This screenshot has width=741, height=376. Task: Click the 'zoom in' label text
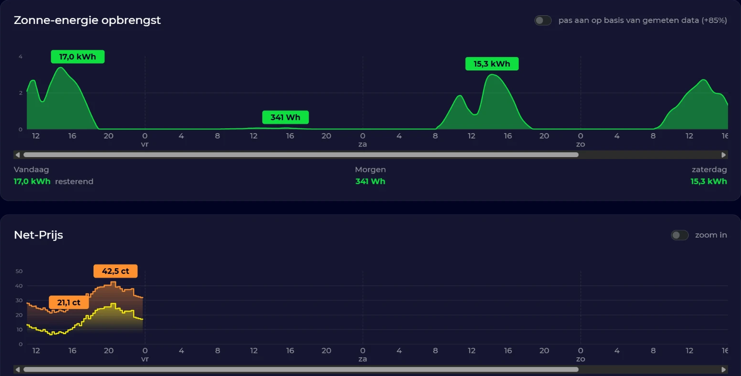pyautogui.click(x=711, y=235)
